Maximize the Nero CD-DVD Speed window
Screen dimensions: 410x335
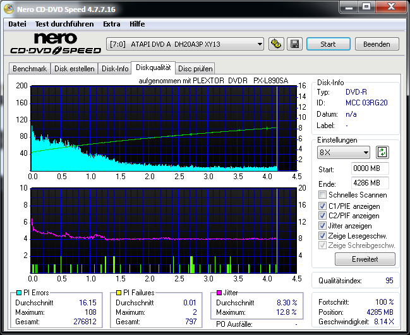366,7
